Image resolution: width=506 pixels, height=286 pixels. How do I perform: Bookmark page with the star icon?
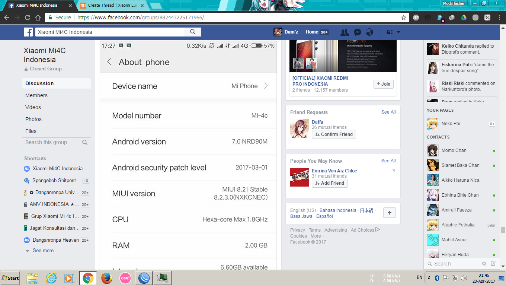tap(404, 18)
